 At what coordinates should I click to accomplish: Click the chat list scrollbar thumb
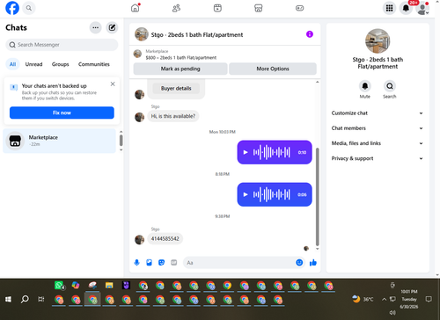coord(121,141)
